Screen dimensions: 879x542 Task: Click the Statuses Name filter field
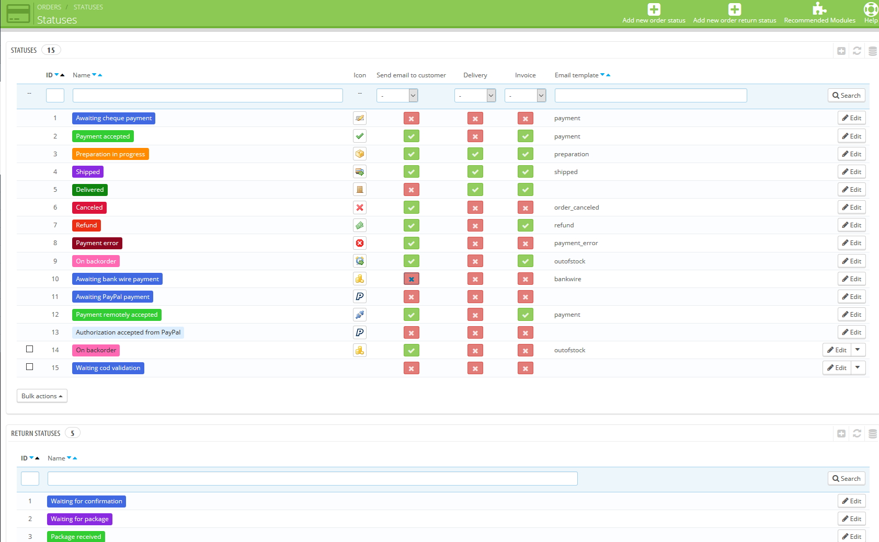pos(208,95)
